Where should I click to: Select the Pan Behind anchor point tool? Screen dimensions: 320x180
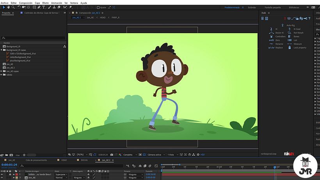(x=28, y=7)
